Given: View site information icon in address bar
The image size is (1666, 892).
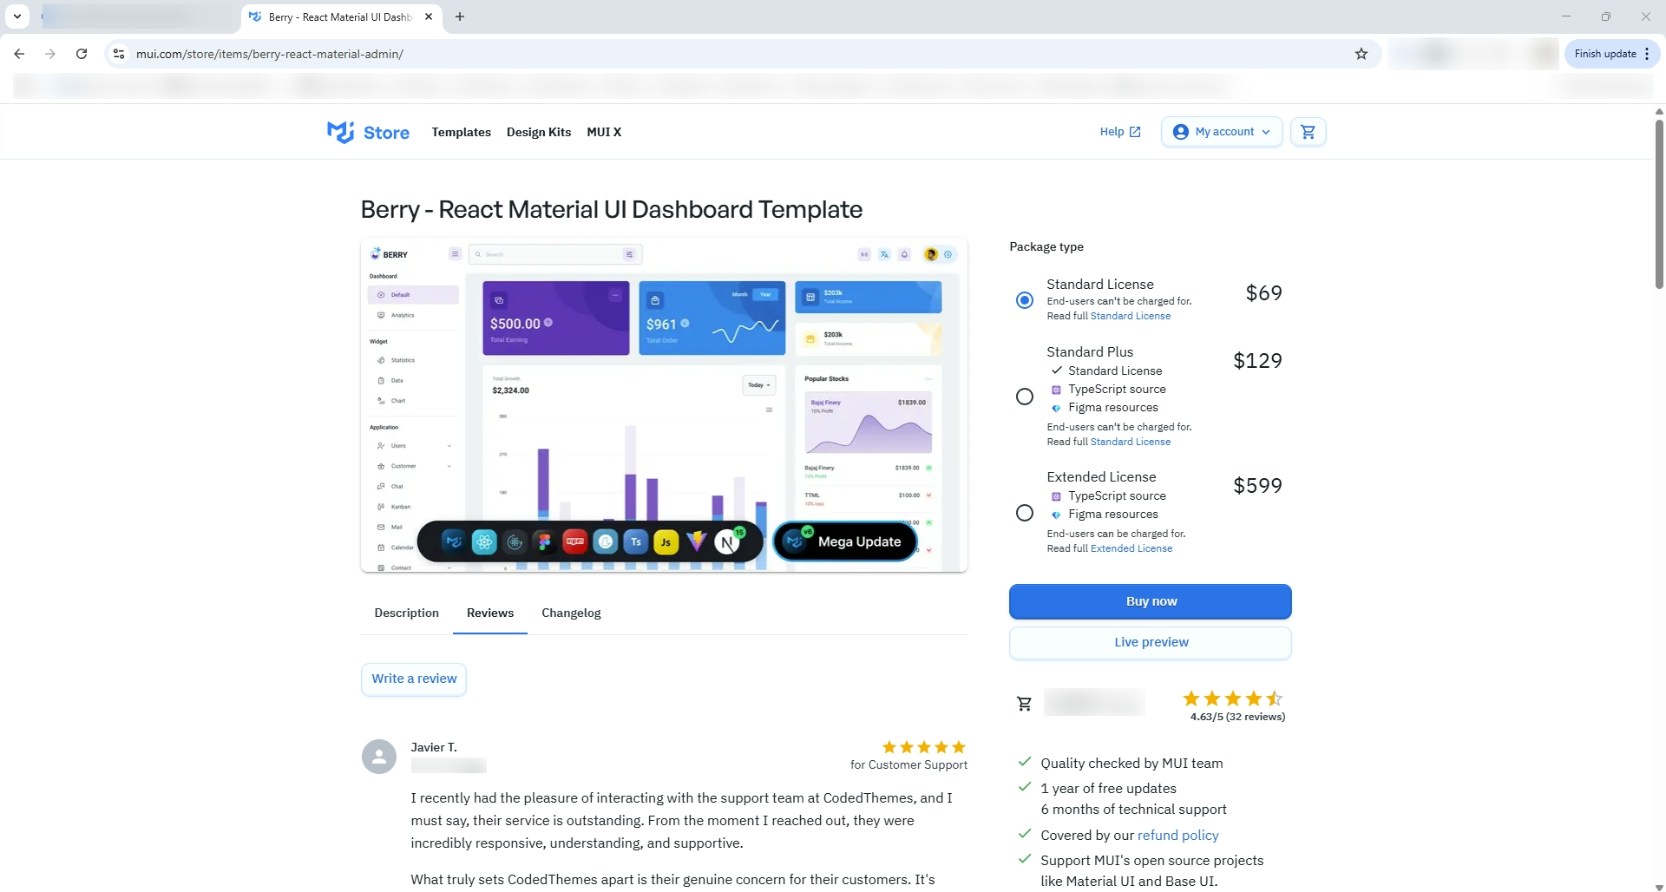Looking at the screenshot, I should pos(119,54).
